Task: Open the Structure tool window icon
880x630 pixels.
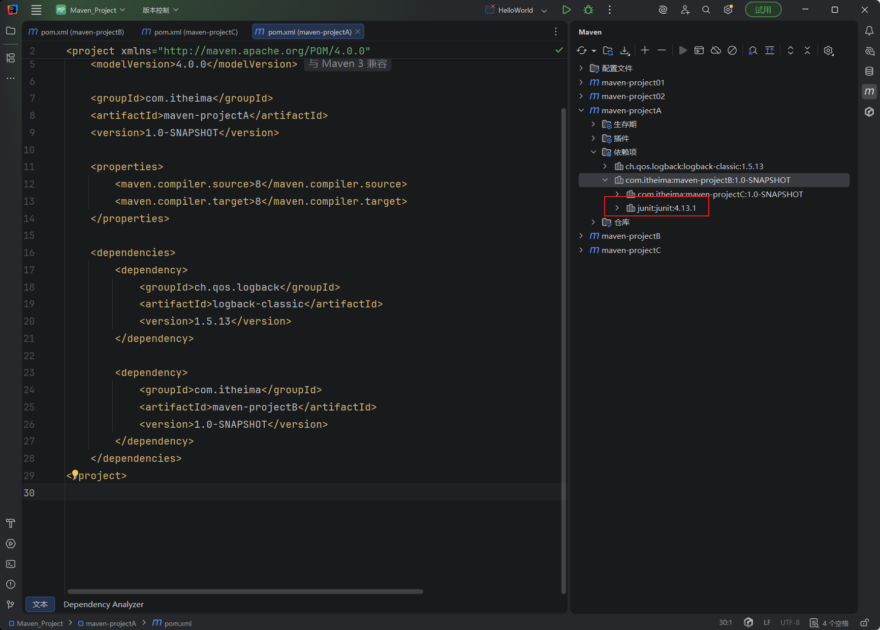Action: [x=11, y=58]
